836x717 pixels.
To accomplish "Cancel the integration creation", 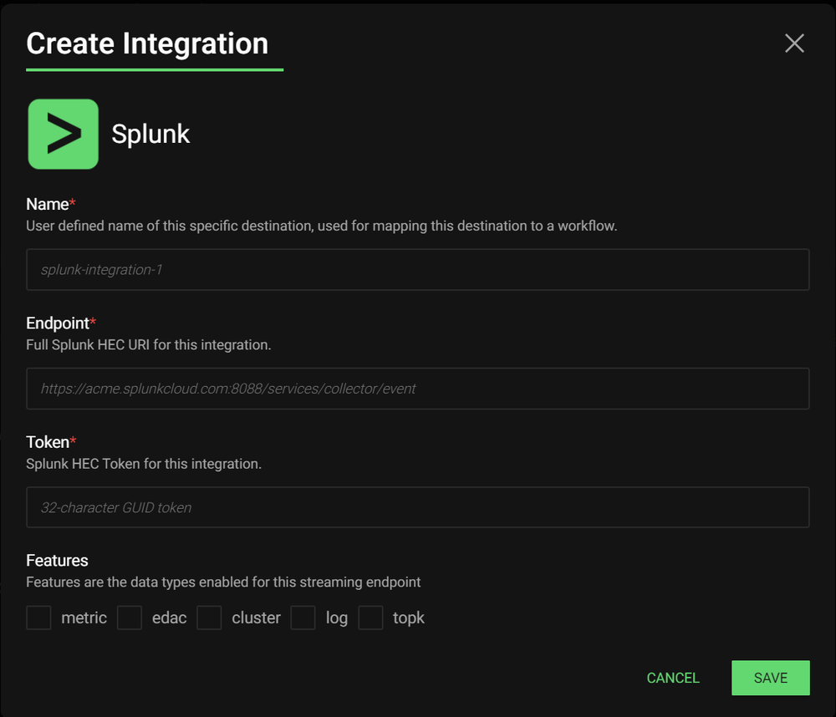I will [673, 678].
